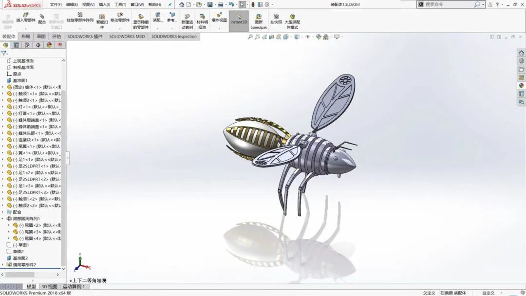
Task: Expand the 配合 mates folder
Action: [3, 212]
